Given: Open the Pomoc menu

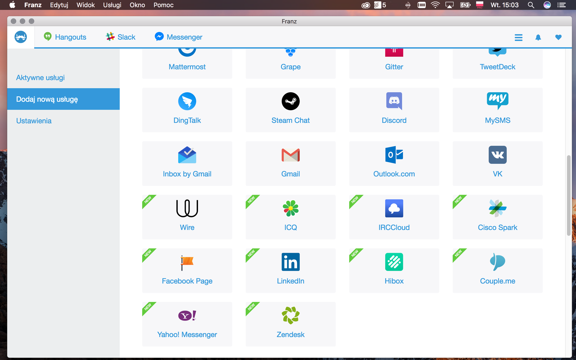Looking at the screenshot, I should point(163,5).
